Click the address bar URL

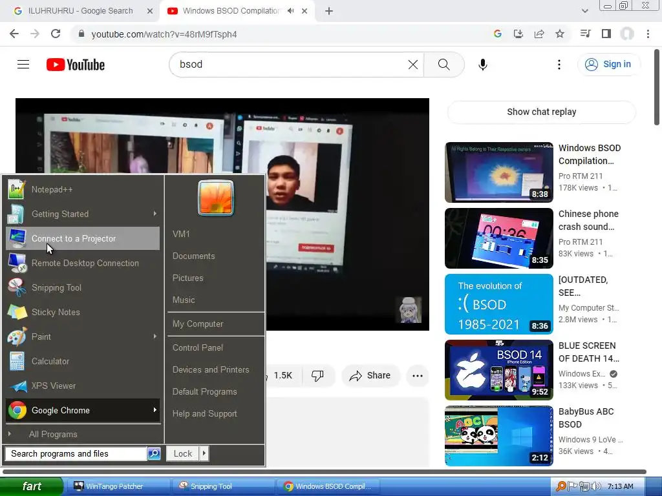(164, 34)
